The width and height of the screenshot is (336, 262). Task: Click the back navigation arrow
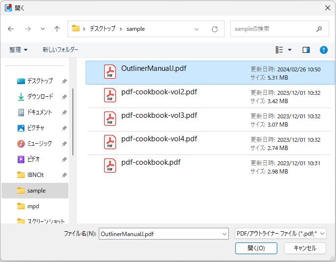(11, 29)
